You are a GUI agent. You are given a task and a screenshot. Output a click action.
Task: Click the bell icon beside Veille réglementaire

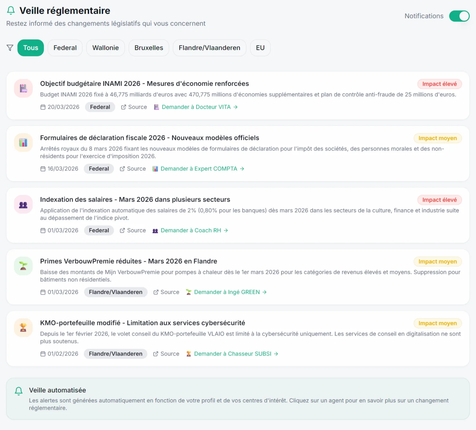pyautogui.click(x=11, y=11)
